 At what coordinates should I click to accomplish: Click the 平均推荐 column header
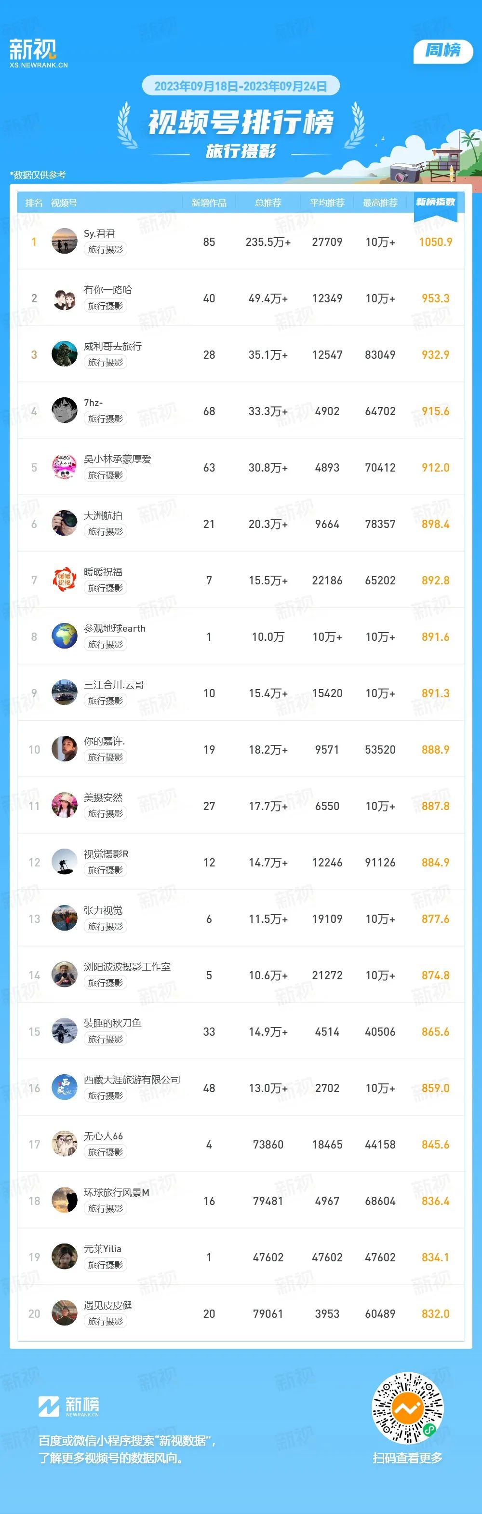327,203
